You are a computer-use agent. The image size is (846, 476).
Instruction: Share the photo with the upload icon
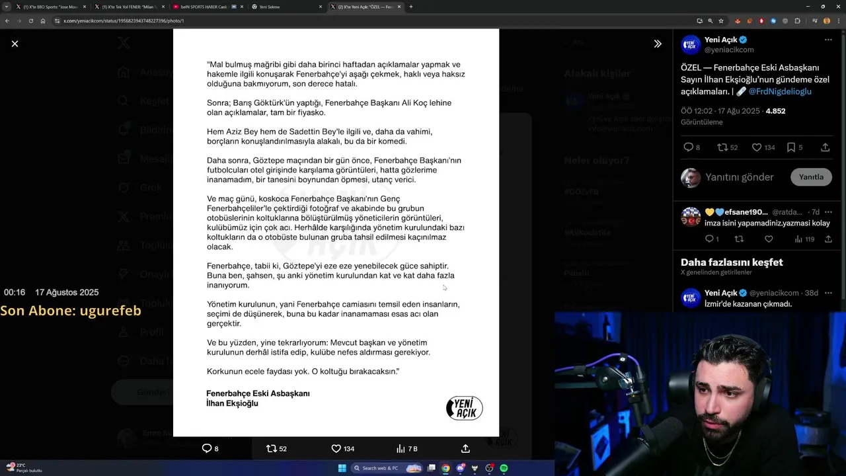465,448
